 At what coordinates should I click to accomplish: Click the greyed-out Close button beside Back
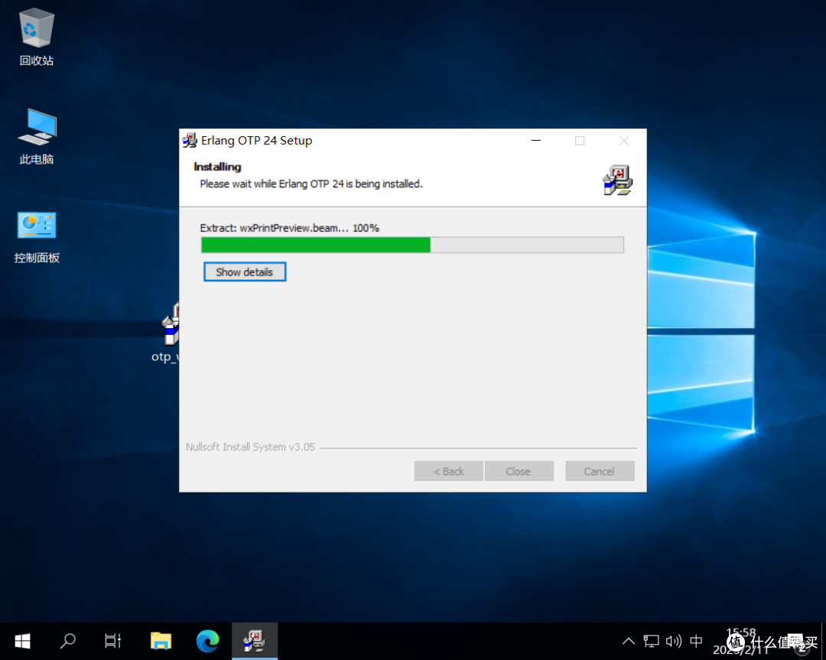pos(519,471)
